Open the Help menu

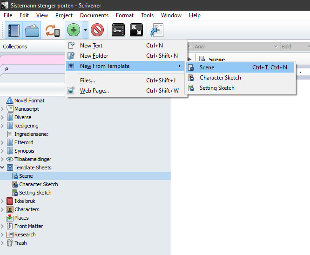(x=195, y=15)
